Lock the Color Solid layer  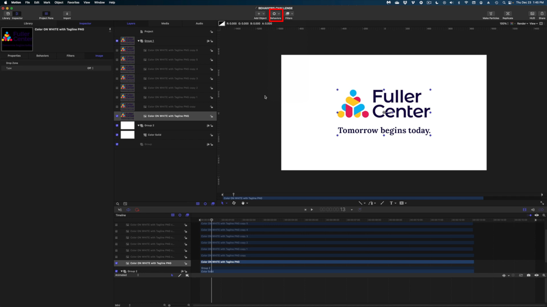(x=212, y=135)
